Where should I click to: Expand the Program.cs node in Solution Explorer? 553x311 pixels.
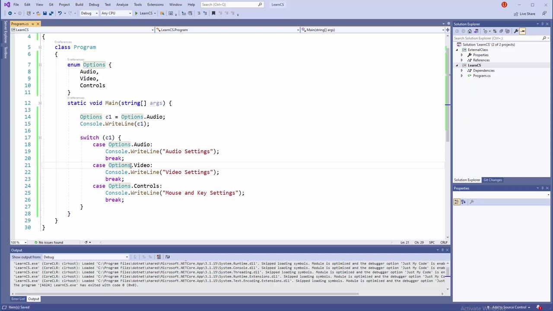(x=461, y=76)
